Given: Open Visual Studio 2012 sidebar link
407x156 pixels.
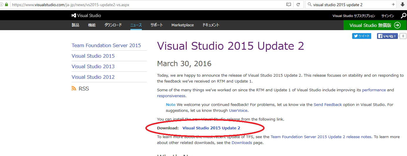Looking at the screenshot, I should [x=93, y=77].
